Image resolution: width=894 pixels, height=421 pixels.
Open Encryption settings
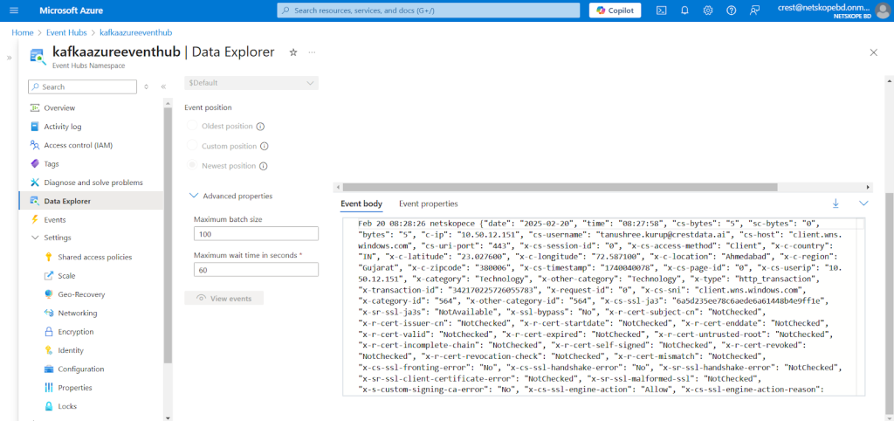point(76,331)
